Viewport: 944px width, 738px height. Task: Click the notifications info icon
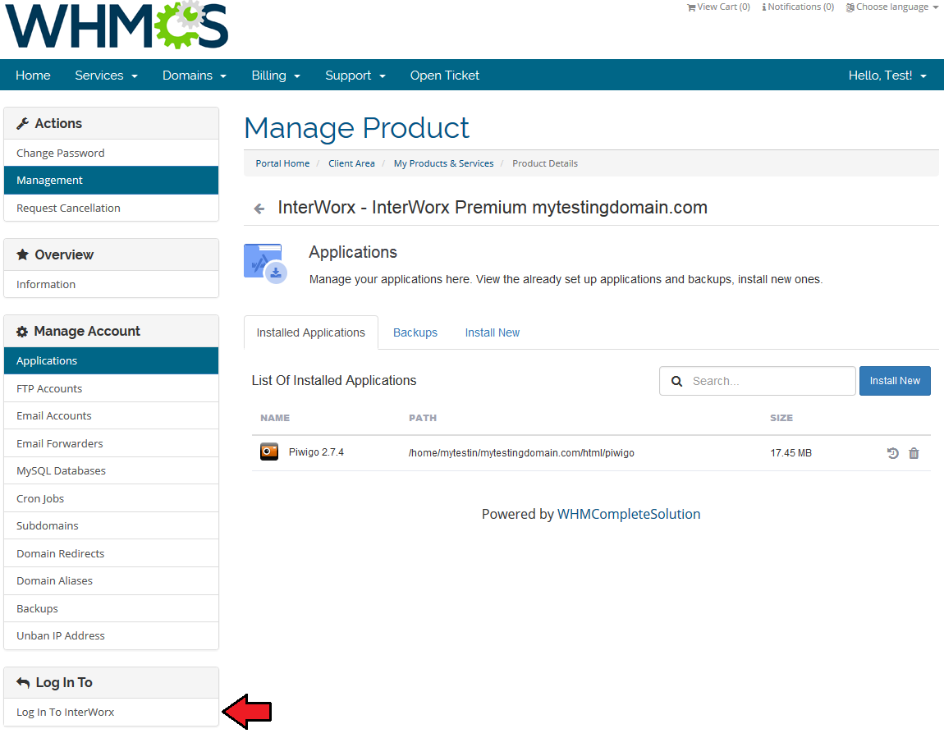[764, 7]
